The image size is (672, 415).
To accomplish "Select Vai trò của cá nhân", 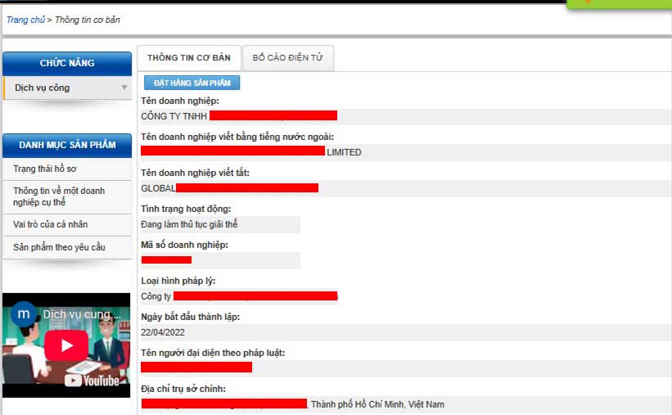I will 51,224.
